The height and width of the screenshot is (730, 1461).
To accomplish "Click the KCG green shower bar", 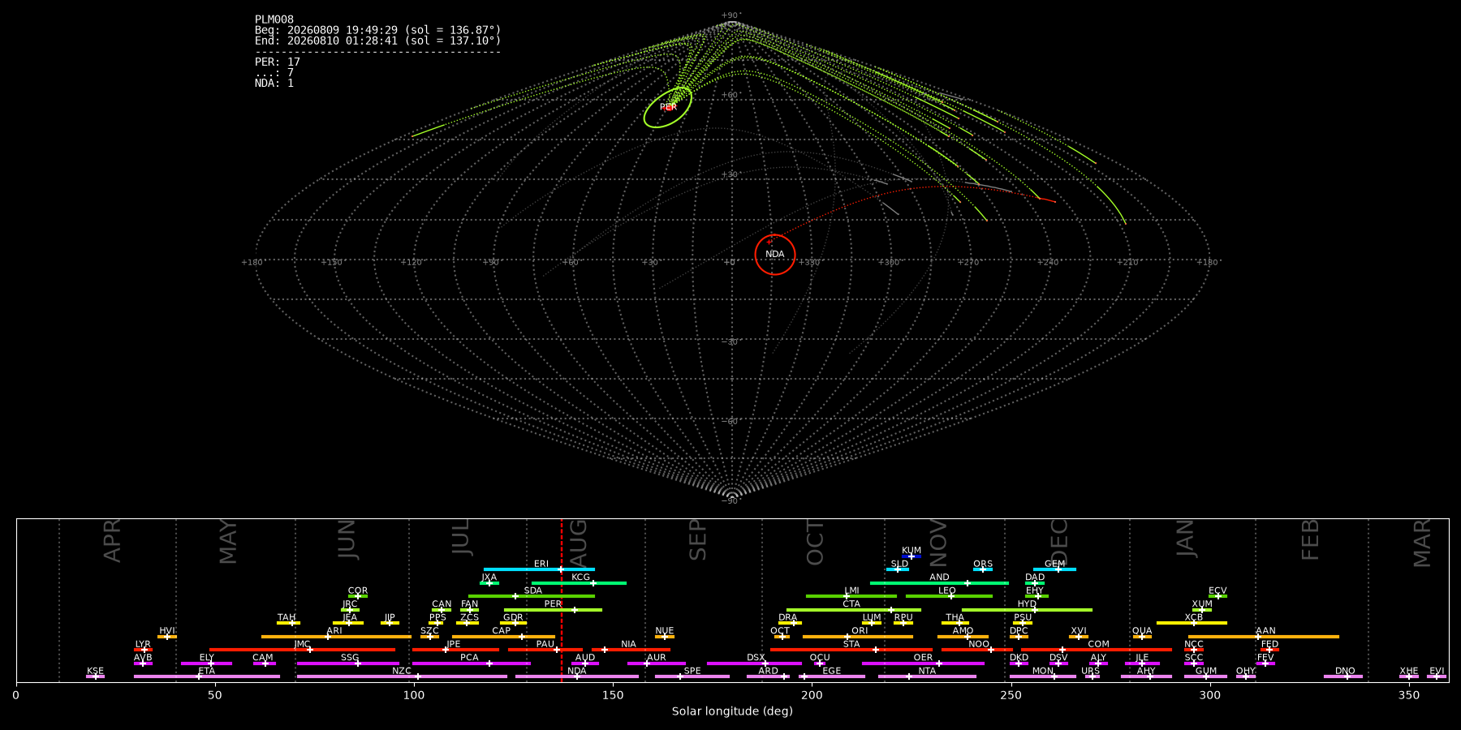I will (x=579, y=583).
